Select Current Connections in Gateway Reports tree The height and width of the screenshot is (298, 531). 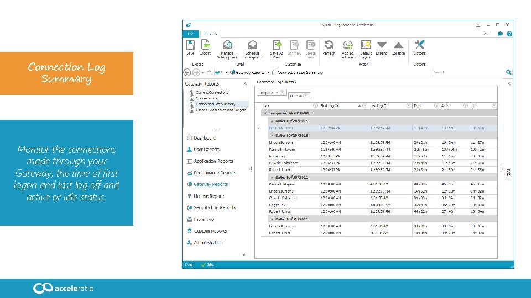212,92
